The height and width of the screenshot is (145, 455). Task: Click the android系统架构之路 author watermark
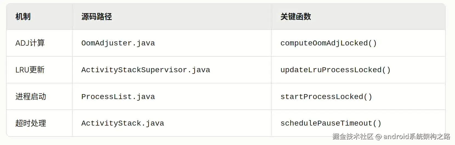[417, 136]
